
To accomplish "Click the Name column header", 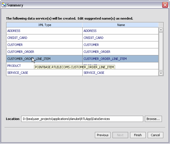I will point(121,25).
